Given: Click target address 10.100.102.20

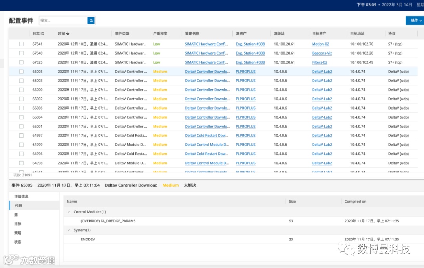Looking at the screenshot, I should pyautogui.click(x=362, y=53).
